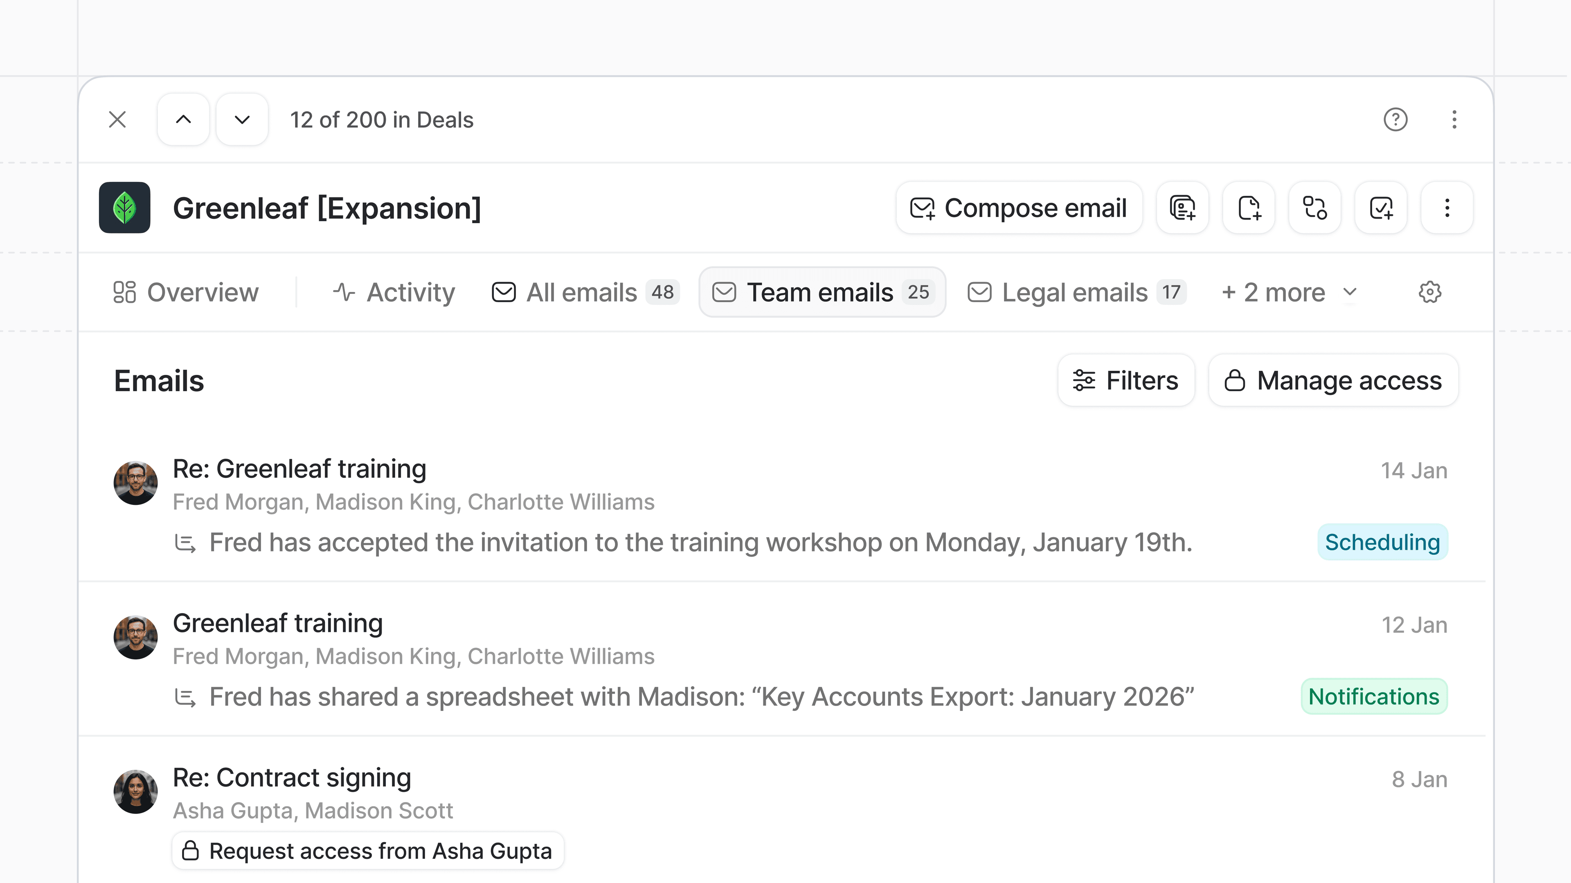This screenshot has width=1571, height=883.
Task: Request access from Asha Gupta
Action: pyautogui.click(x=368, y=851)
